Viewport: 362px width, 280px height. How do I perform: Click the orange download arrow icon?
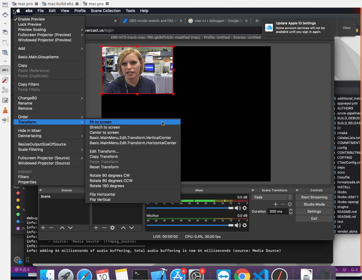5,110
